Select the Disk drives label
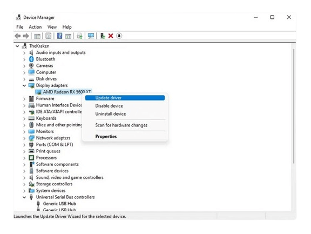This screenshot has width=311, height=234. tap(46, 79)
